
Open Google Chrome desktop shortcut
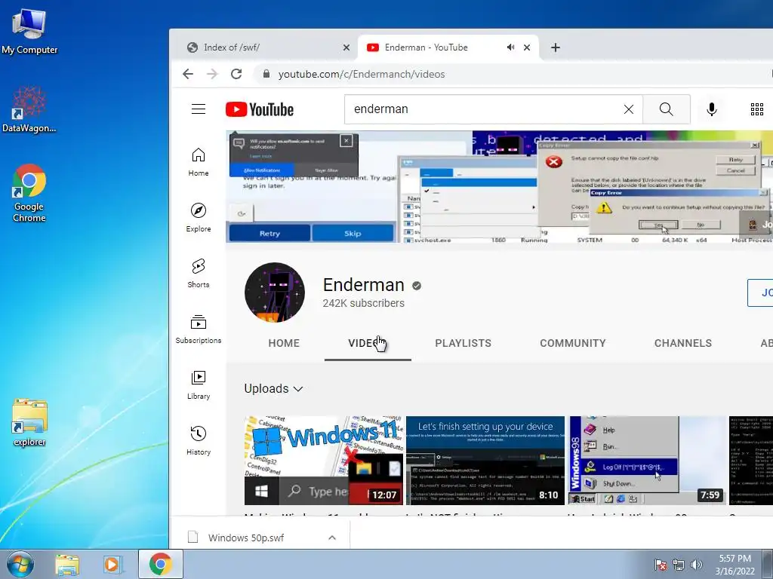click(x=29, y=193)
